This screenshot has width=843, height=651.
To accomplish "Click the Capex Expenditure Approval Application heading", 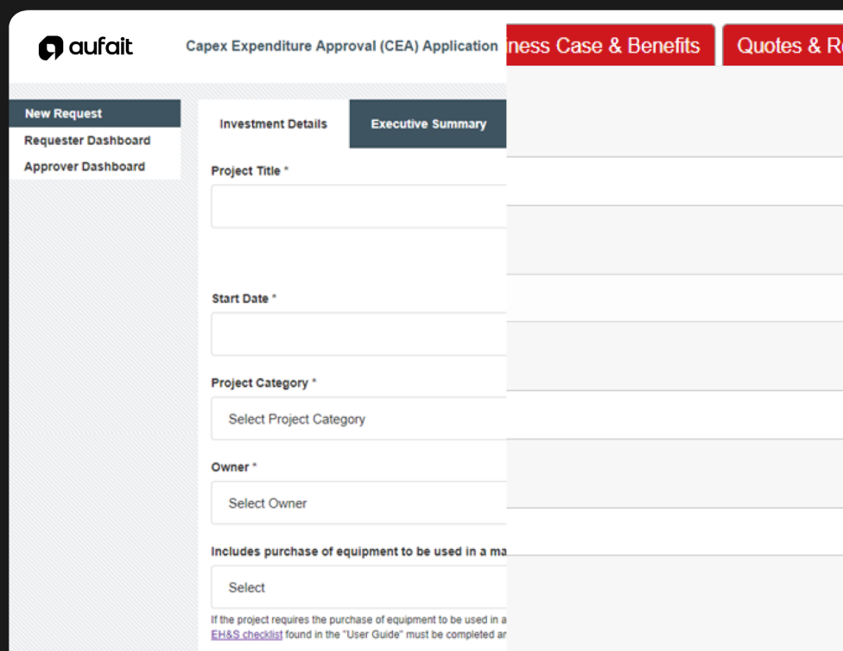I will coord(341,46).
